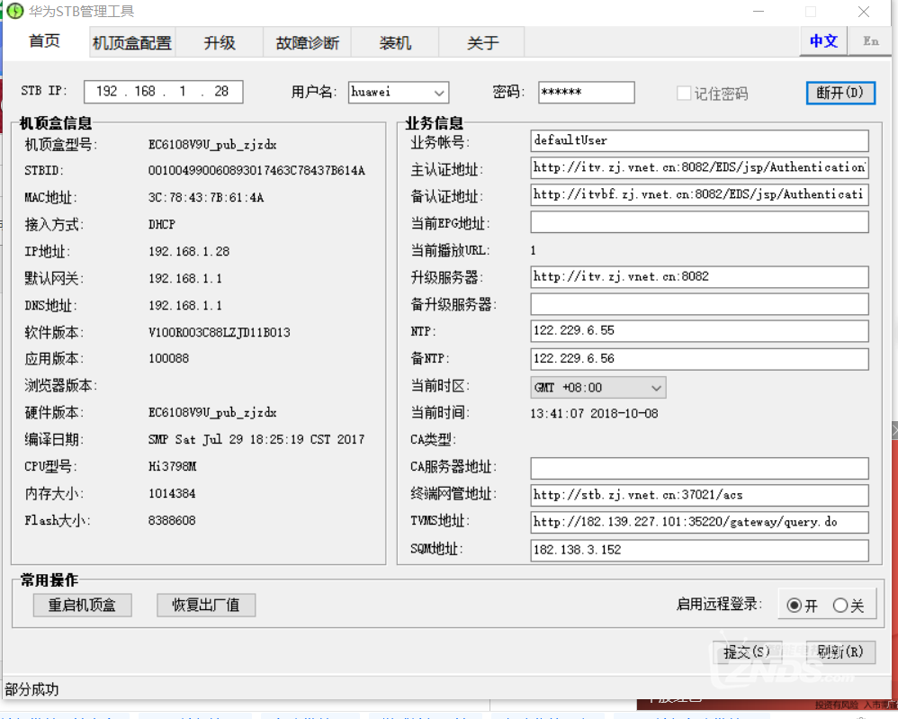The width and height of the screenshot is (898, 719).
Task: Click the 备NTP field 122.229.6.56
Action: pyautogui.click(x=699, y=359)
